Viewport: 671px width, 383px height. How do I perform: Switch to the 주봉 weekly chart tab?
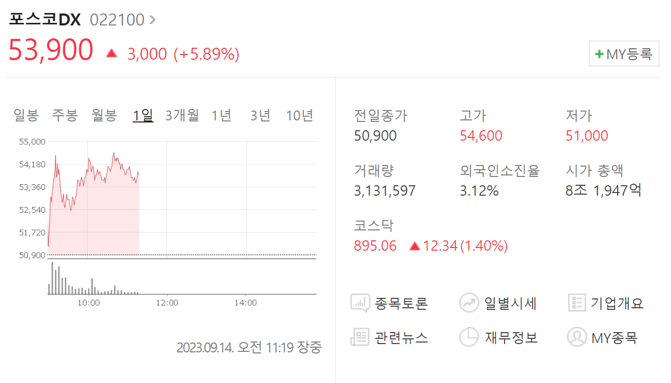pos(63,115)
